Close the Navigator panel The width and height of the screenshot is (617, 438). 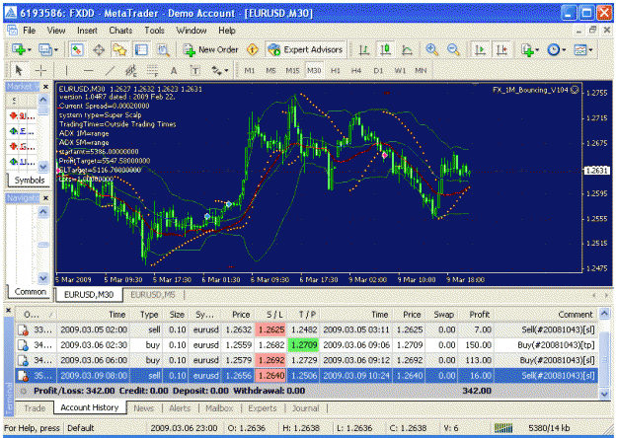pos(45,197)
